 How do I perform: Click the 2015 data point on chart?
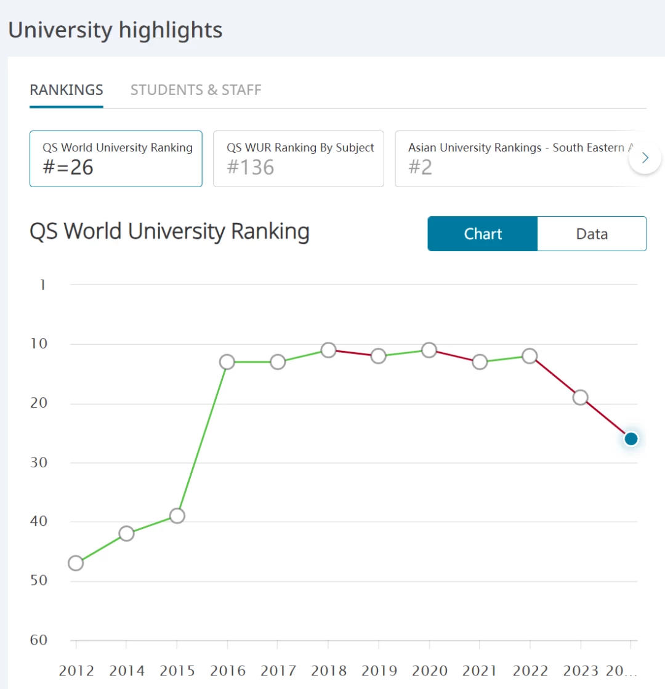pos(177,516)
